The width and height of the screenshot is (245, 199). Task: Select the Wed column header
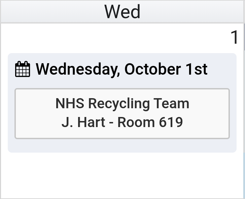(122, 12)
